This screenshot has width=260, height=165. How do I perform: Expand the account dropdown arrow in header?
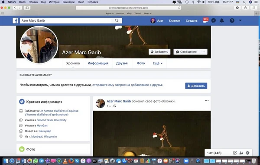(240, 20)
